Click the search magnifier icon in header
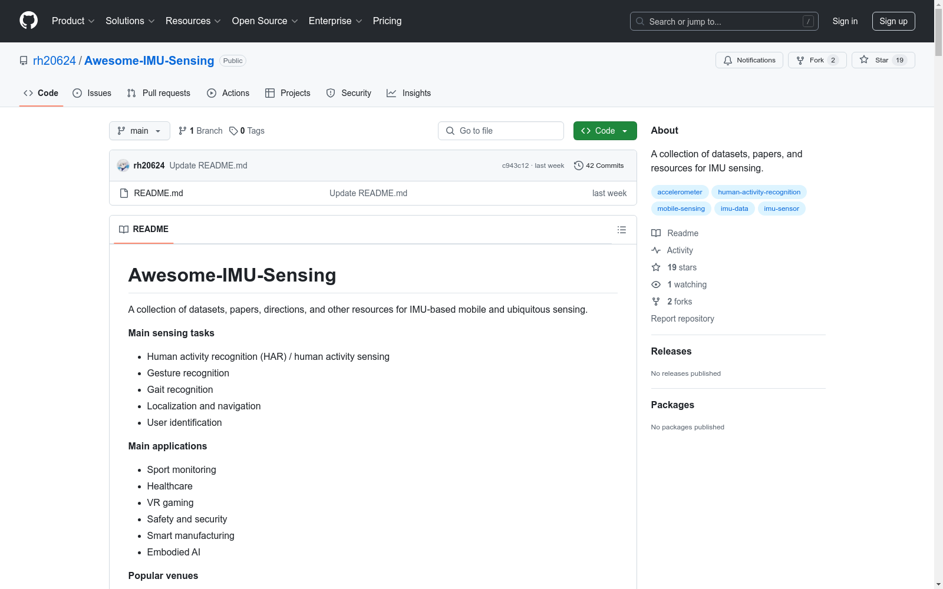Screen dimensions: 943x589 click(x=640, y=21)
